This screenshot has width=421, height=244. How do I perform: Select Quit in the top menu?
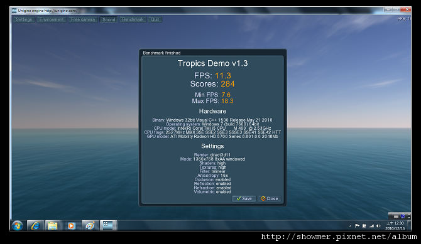pos(155,19)
